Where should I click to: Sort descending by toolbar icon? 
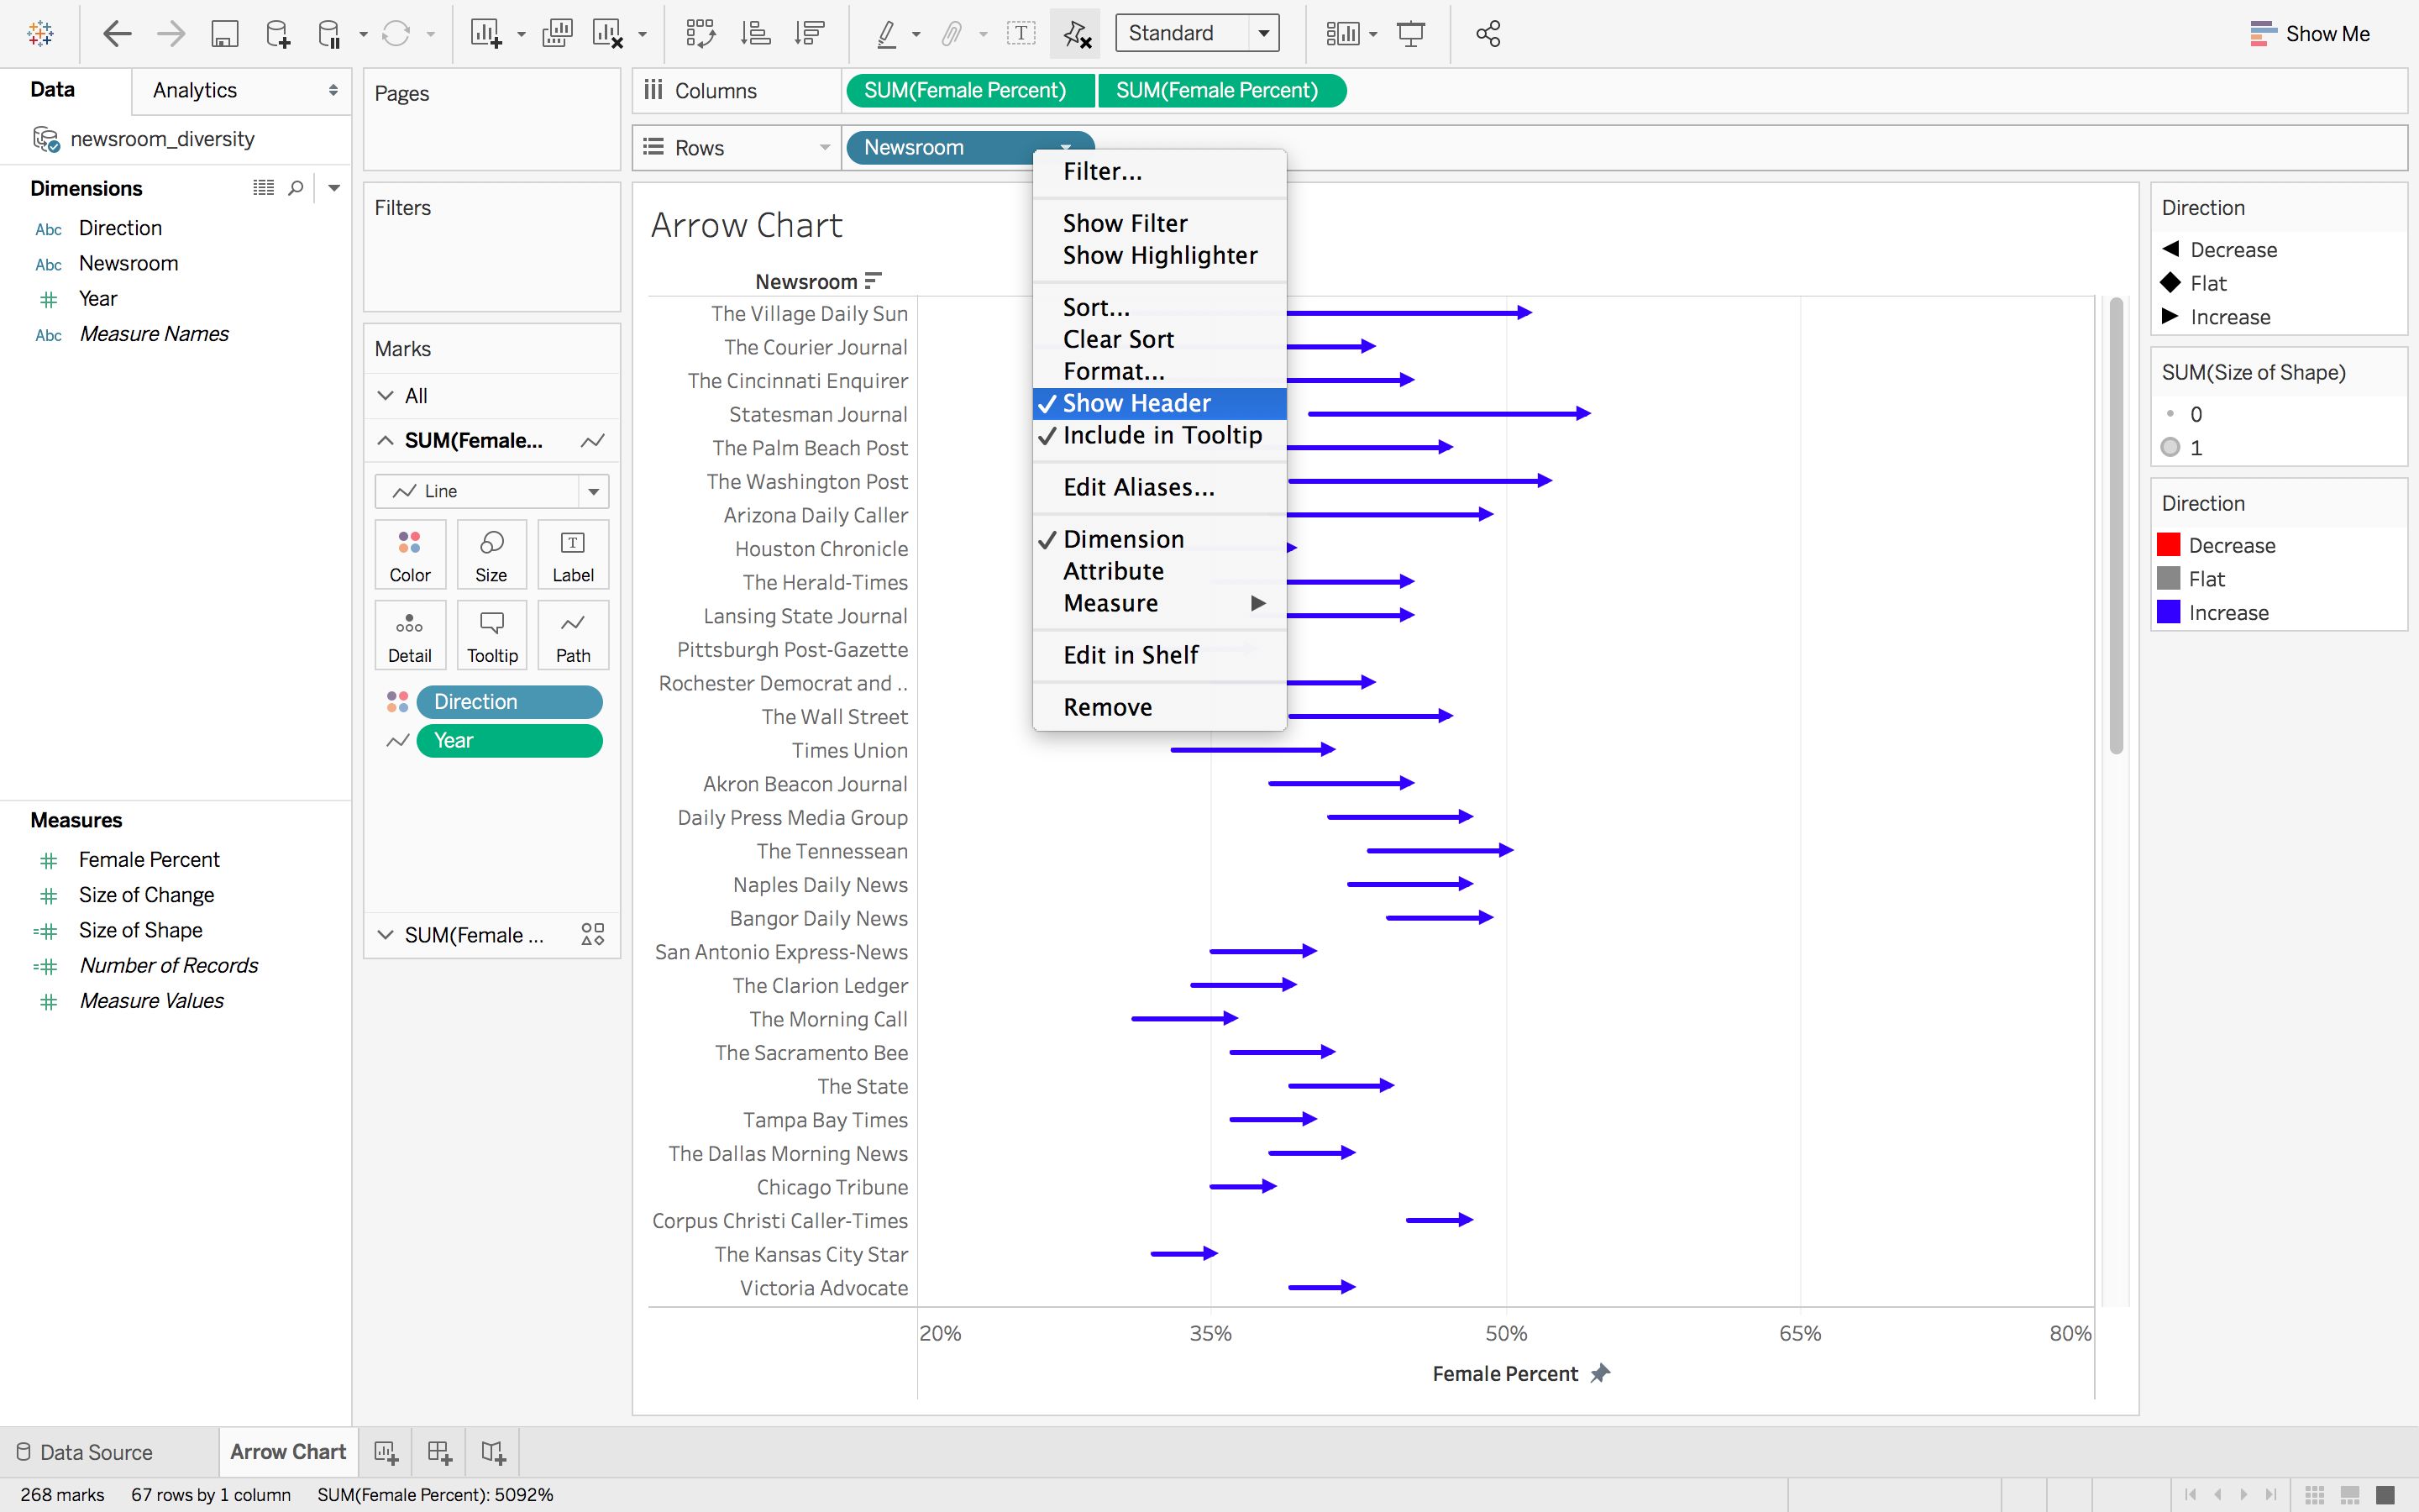pos(808,33)
